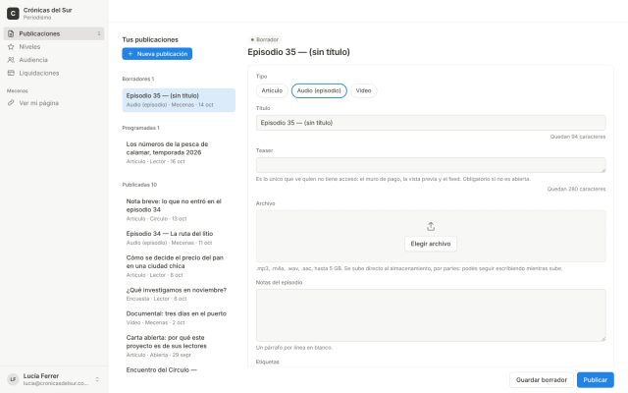
Task: Click the Publicaciones document icon
Action: [x=11, y=33]
